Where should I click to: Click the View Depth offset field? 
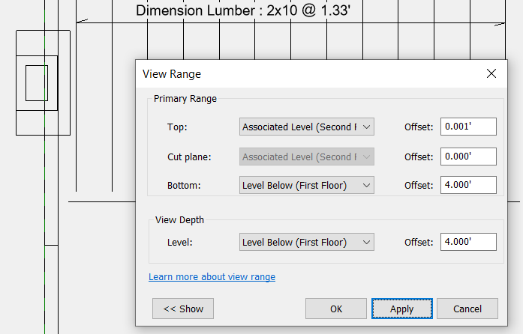tap(468, 243)
